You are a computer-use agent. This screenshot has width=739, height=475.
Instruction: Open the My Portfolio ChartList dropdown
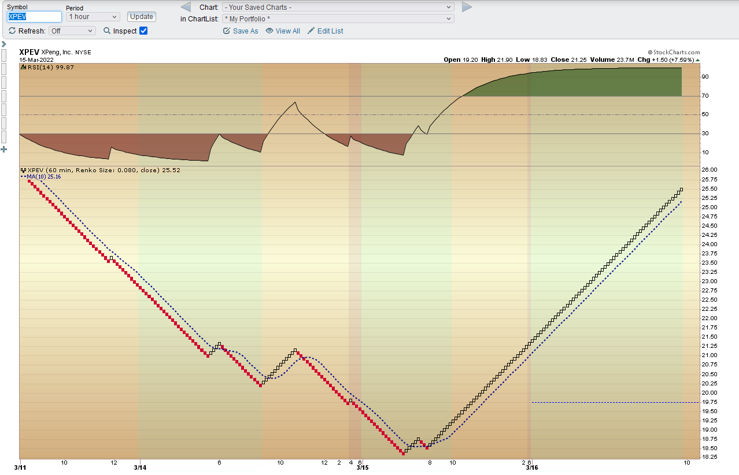point(338,19)
